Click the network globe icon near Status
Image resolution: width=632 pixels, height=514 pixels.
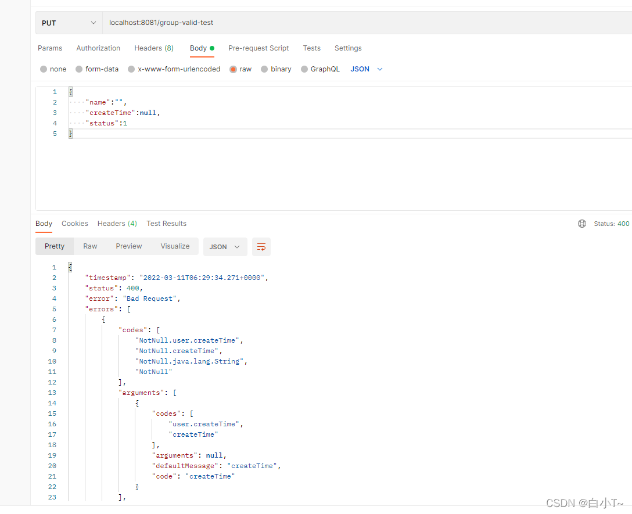(582, 224)
